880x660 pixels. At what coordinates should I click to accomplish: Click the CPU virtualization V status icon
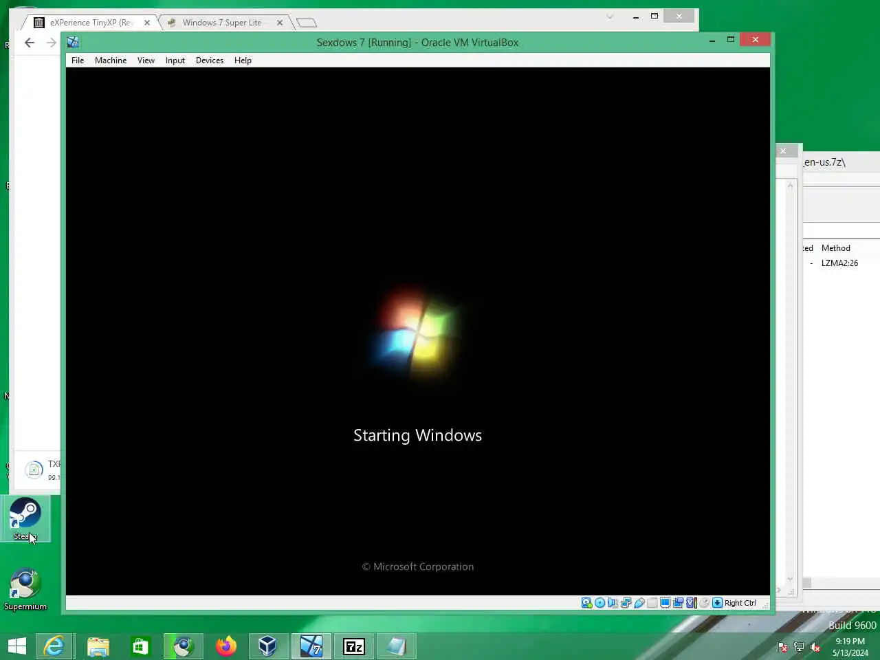click(691, 603)
